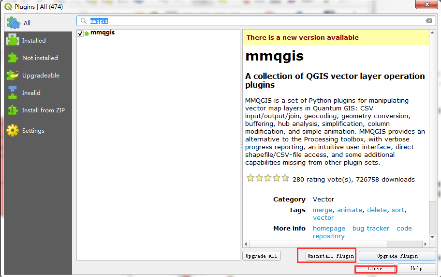Open the delete tag link
The width and height of the screenshot is (441, 277).
(377, 210)
